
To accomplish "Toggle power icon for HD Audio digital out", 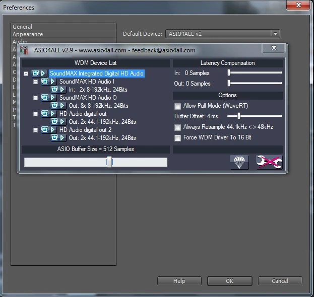I will point(45,114).
